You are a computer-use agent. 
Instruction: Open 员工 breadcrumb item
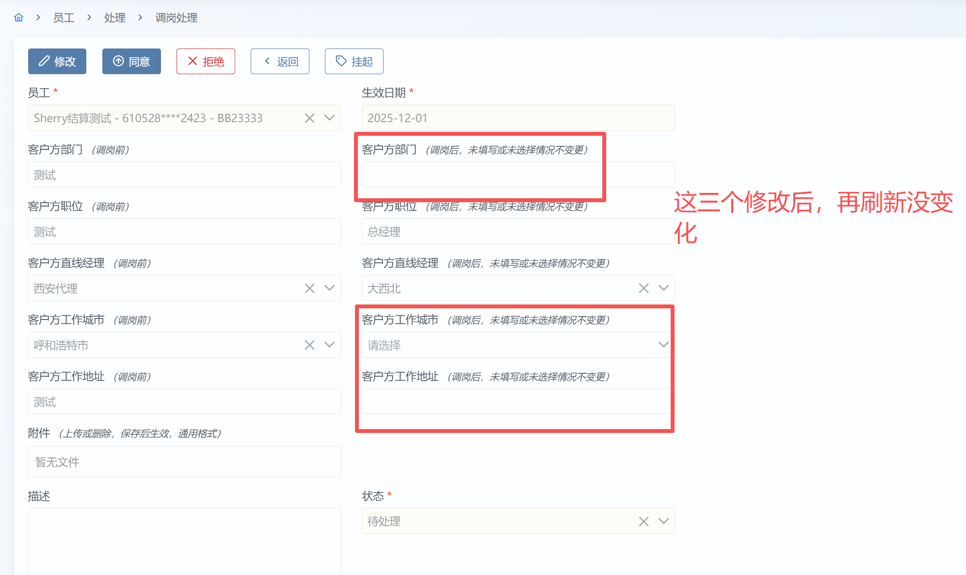64,18
